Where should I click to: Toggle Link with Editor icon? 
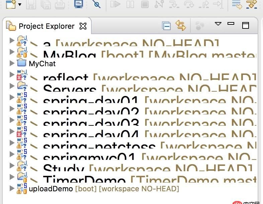[180, 25]
